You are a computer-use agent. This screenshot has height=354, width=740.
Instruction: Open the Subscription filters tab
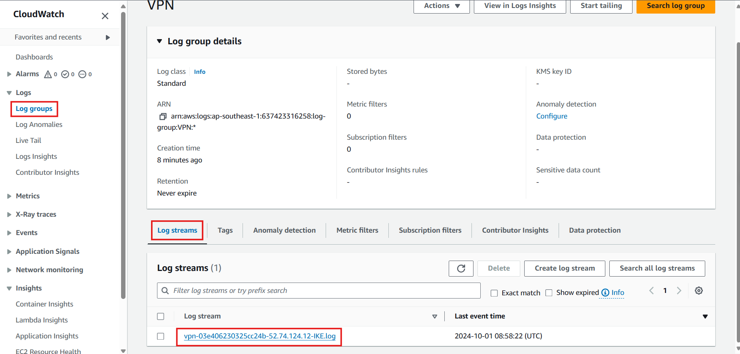click(430, 230)
